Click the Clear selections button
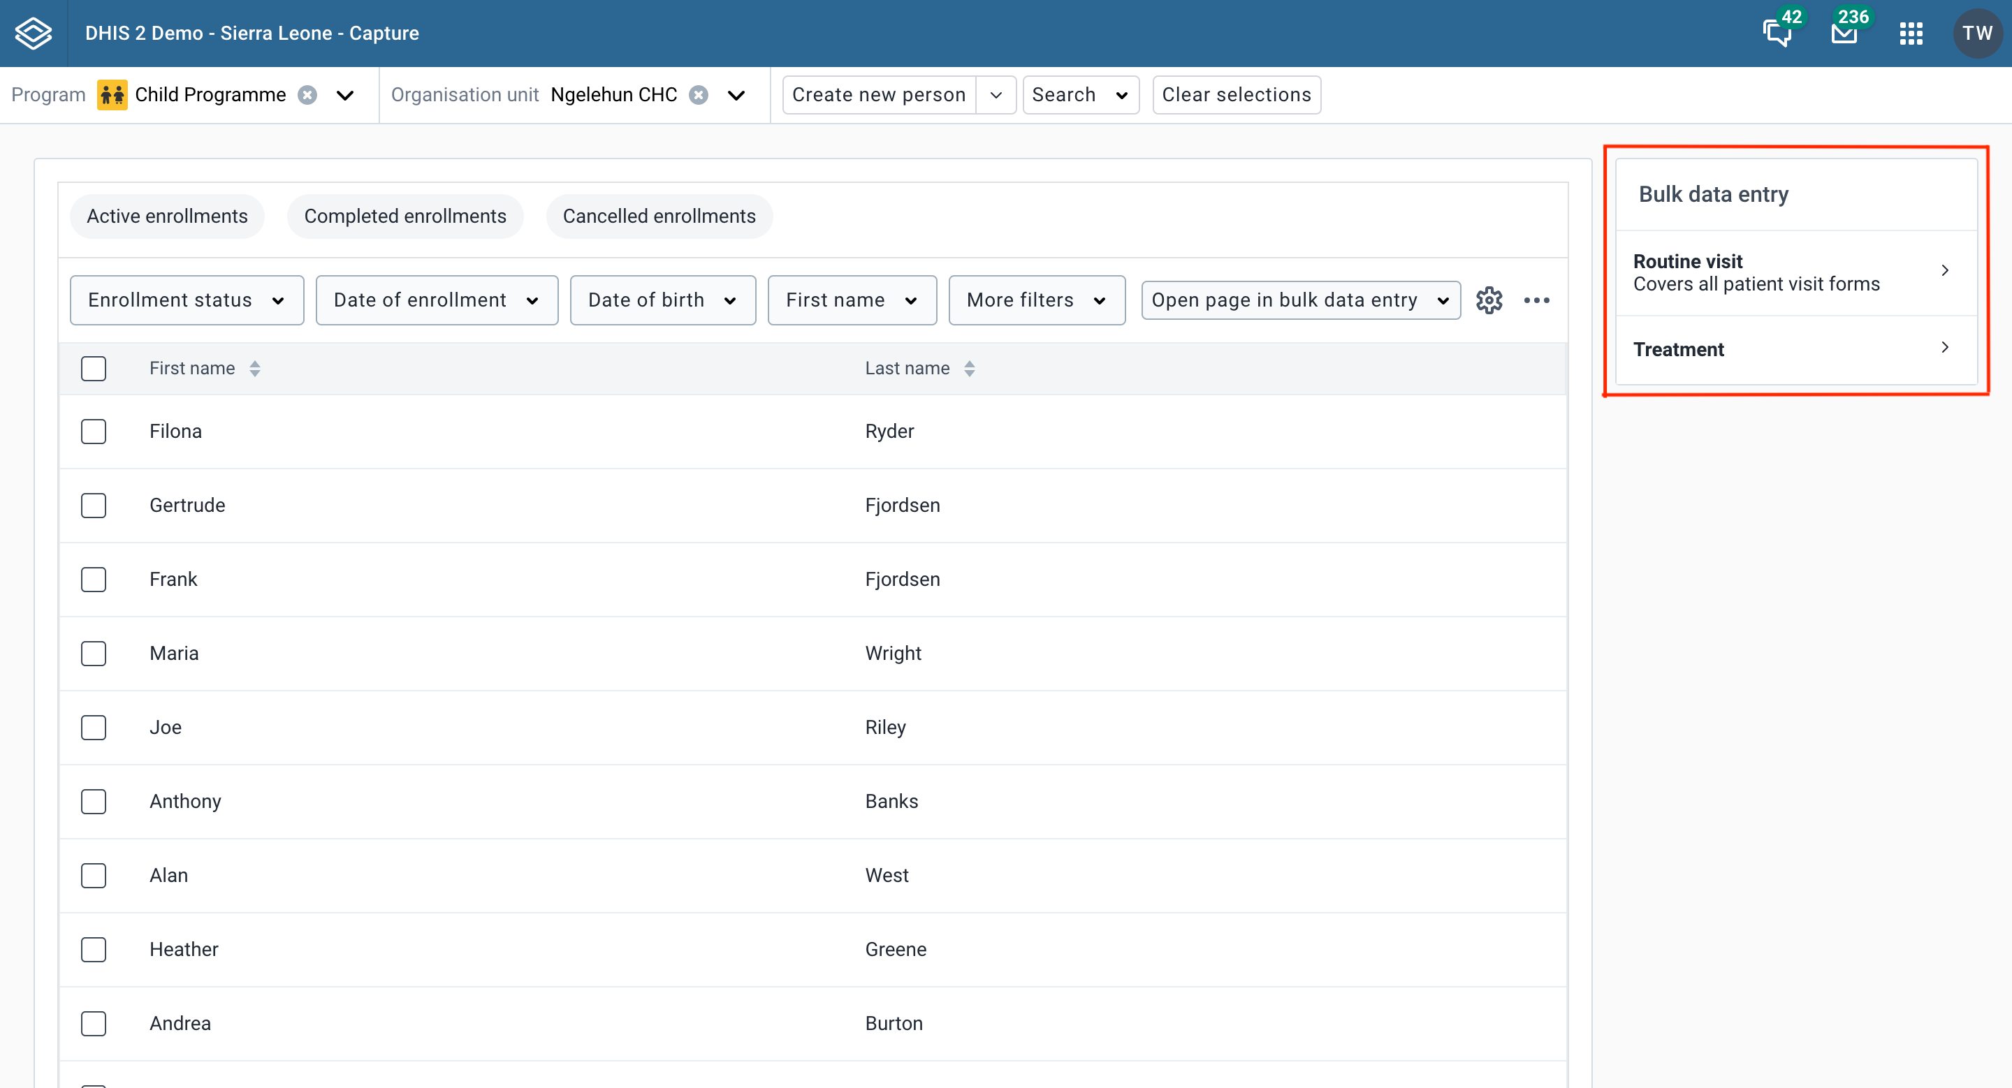 tap(1236, 94)
